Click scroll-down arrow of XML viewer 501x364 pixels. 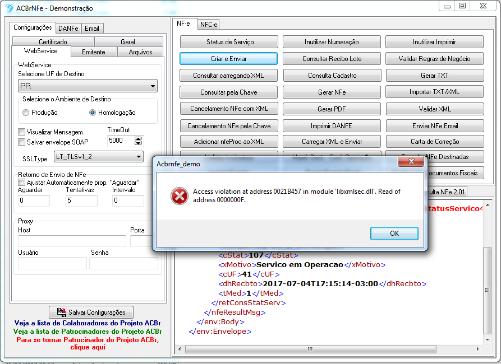tap(488, 340)
